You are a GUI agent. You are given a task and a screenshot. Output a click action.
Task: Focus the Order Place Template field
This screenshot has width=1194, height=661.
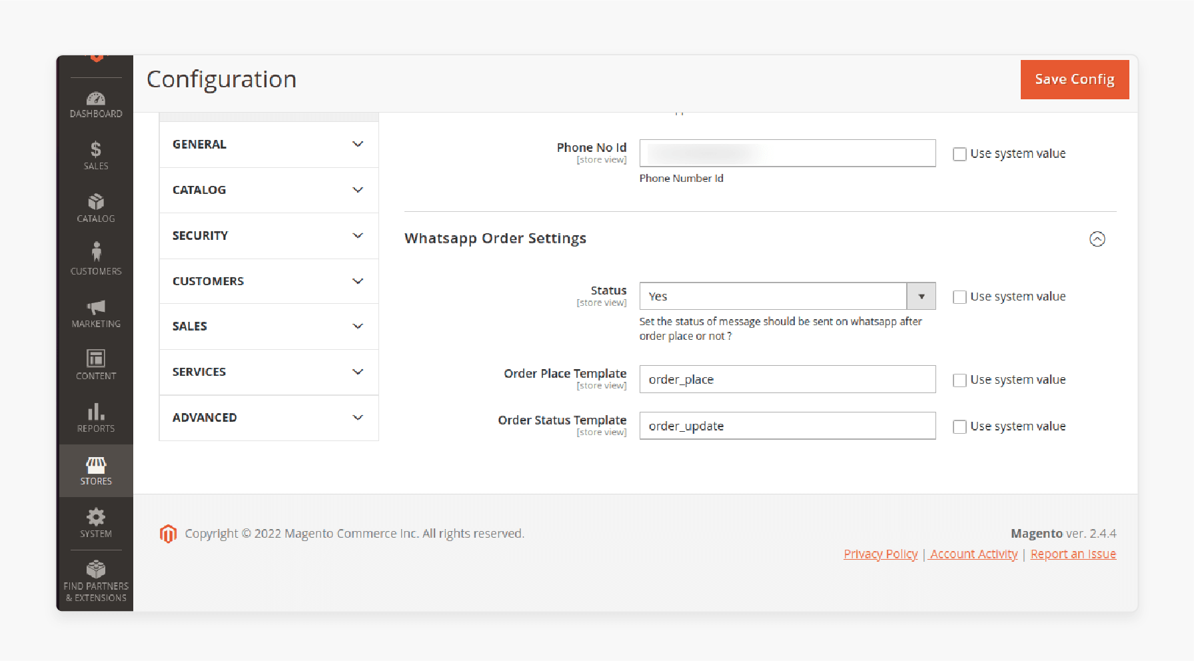coord(788,379)
